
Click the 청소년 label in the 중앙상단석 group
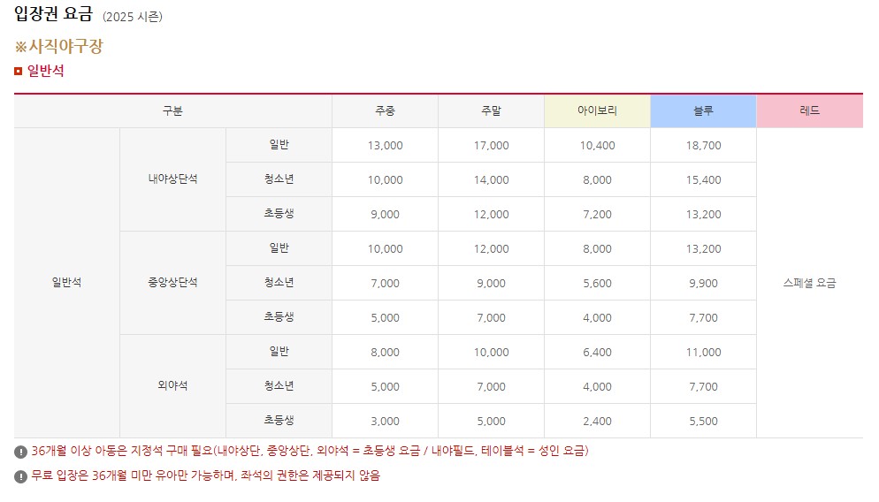(279, 283)
